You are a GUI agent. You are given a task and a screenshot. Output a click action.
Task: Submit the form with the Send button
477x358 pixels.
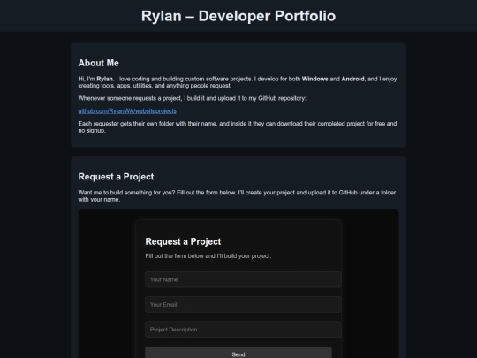[238, 353]
